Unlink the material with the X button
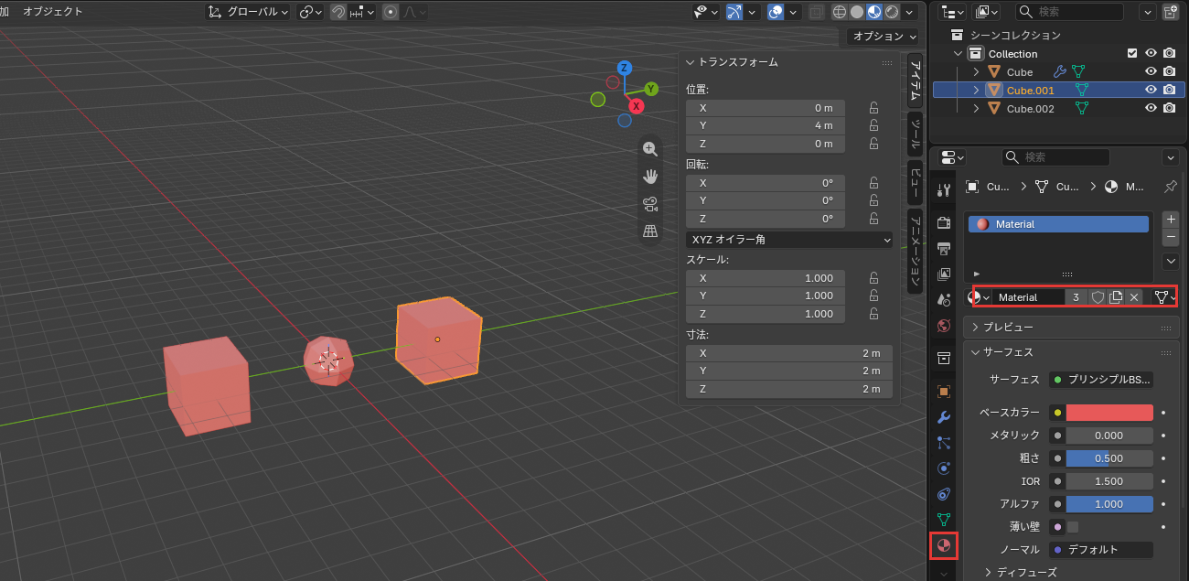1189x581 pixels. pos(1134,297)
